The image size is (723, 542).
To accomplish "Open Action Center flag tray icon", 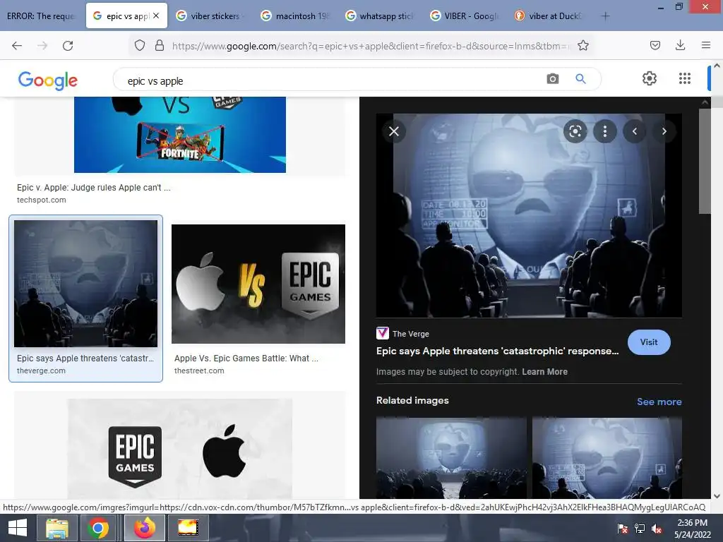I will 623,528.
